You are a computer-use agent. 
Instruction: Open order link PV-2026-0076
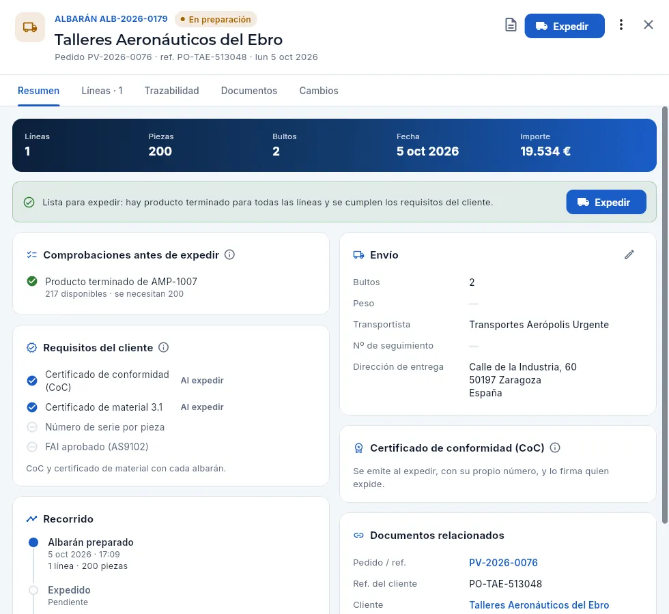coord(504,562)
